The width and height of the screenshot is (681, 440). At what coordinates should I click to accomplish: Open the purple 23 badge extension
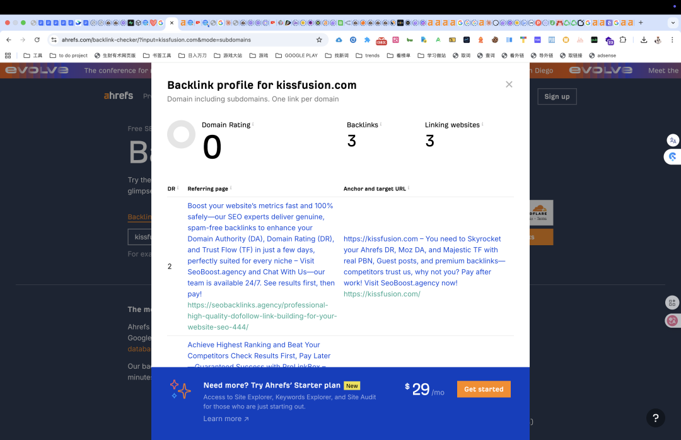pos(609,40)
